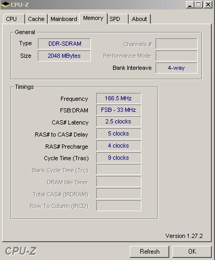Viewport: 215px width, 260px height.
Task: Select the Mainboard tab
Action: coord(64,19)
